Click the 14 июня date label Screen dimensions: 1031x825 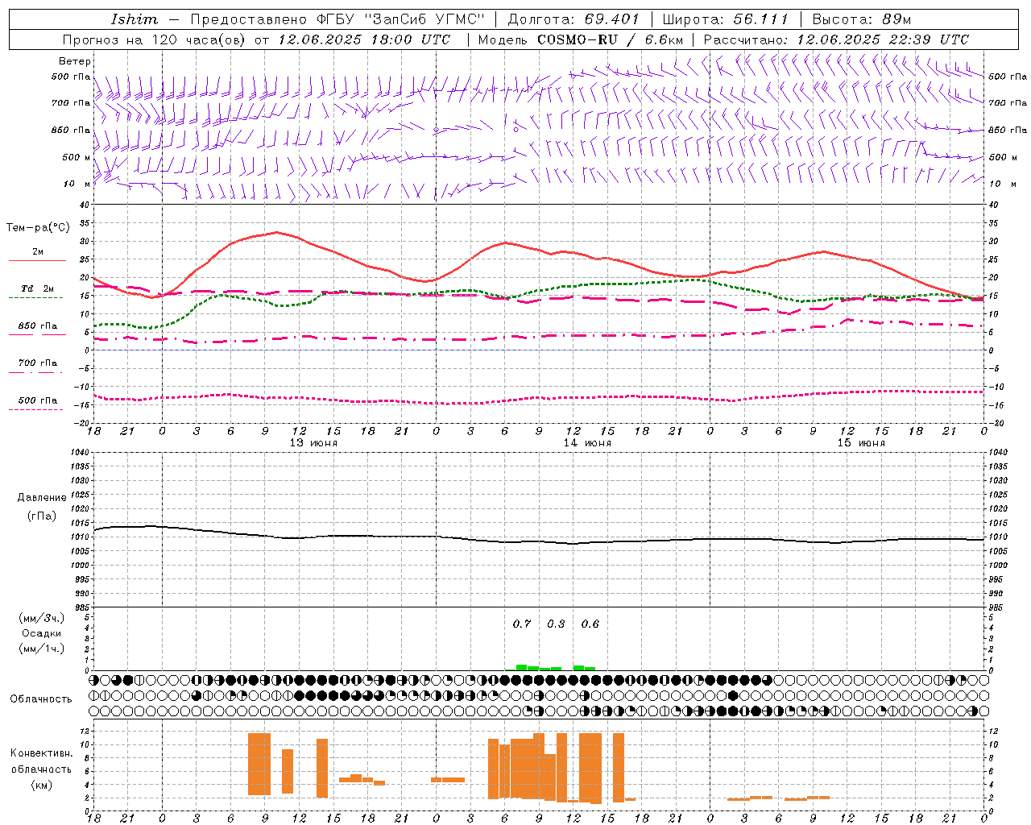click(x=587, y=443)
